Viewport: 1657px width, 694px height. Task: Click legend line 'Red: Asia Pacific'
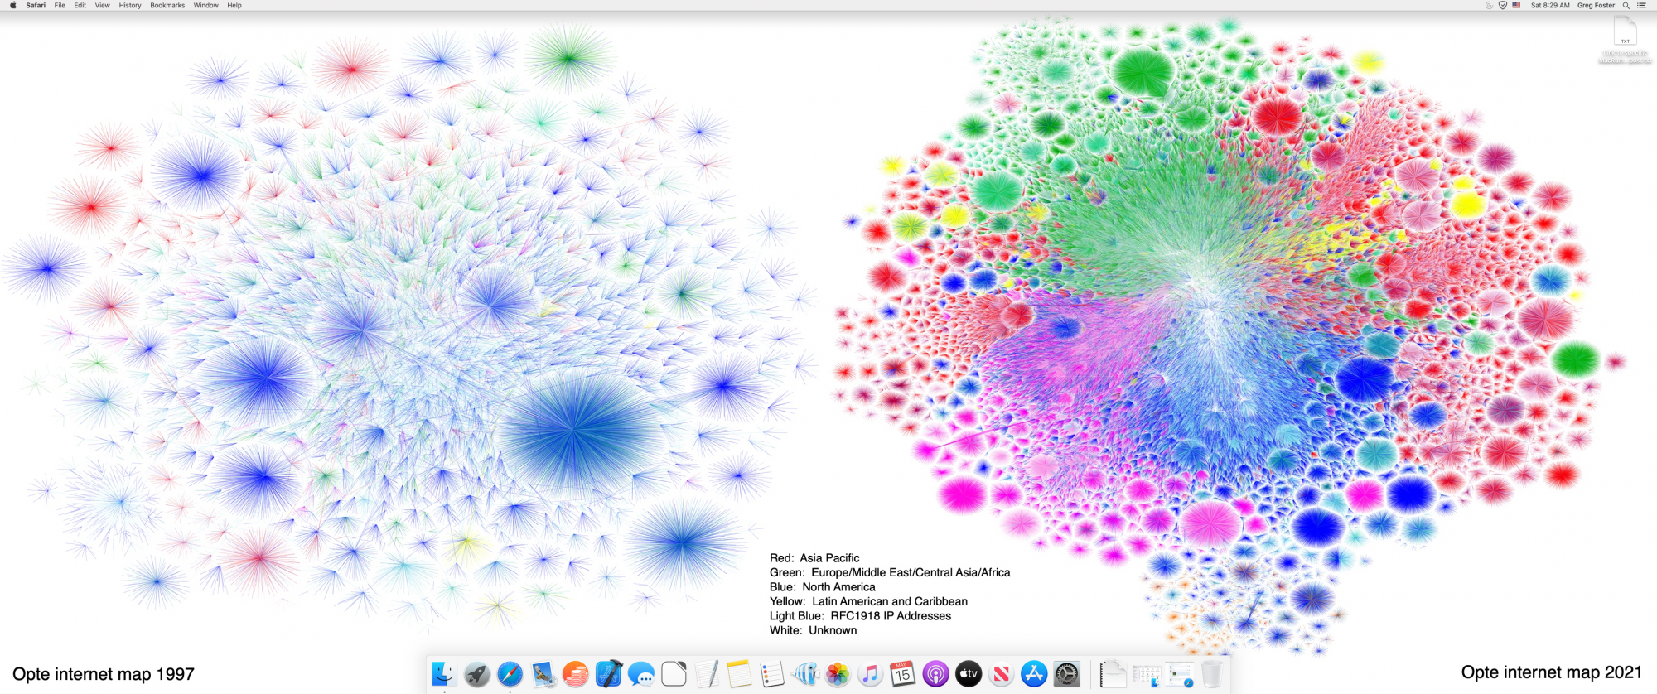(x=814, y=558)
